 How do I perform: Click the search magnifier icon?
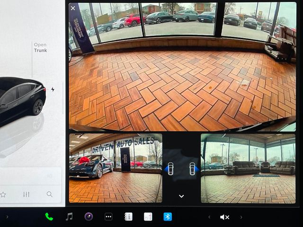pyautogui.click(x=50, y=194)
